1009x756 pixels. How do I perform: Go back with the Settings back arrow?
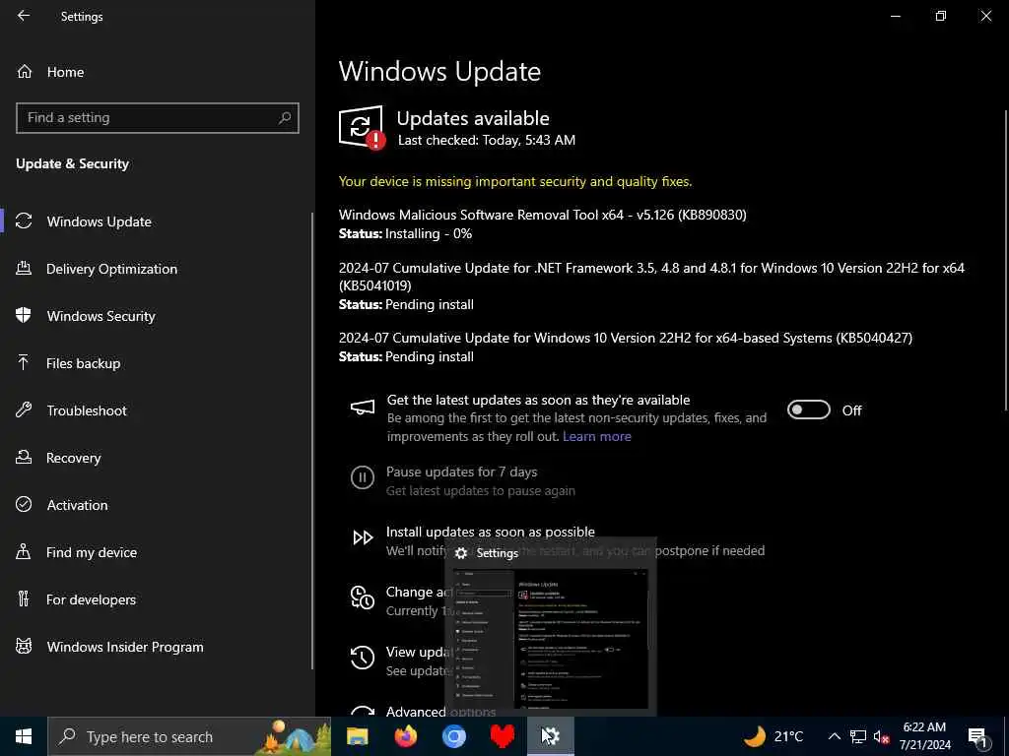[x=24, y=16]
